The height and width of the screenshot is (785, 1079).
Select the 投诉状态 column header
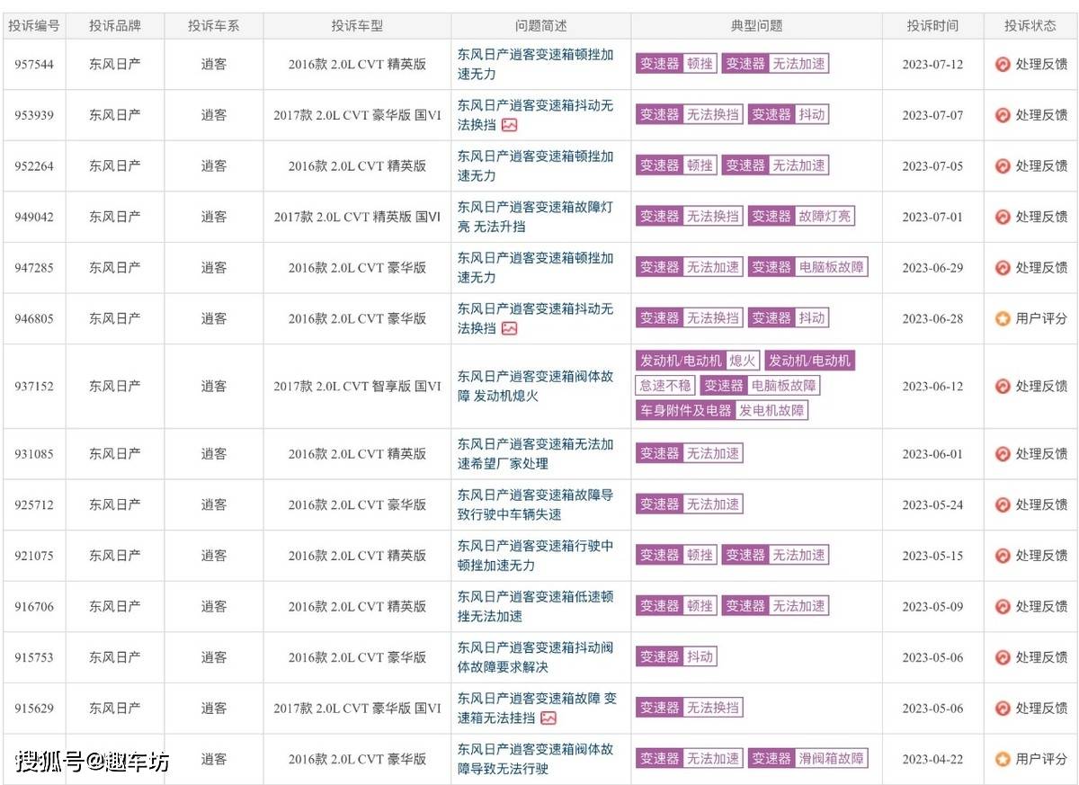click(x=1030, y=26)
